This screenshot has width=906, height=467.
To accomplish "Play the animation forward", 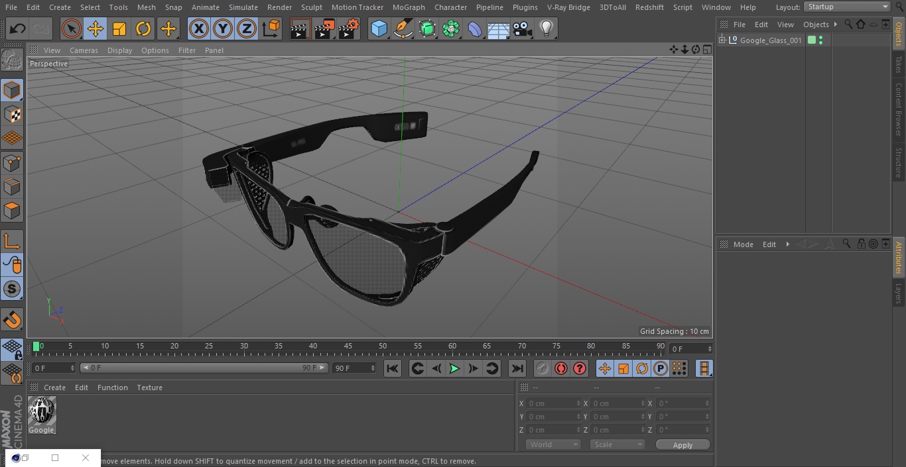I will click(x=454, y=368).
